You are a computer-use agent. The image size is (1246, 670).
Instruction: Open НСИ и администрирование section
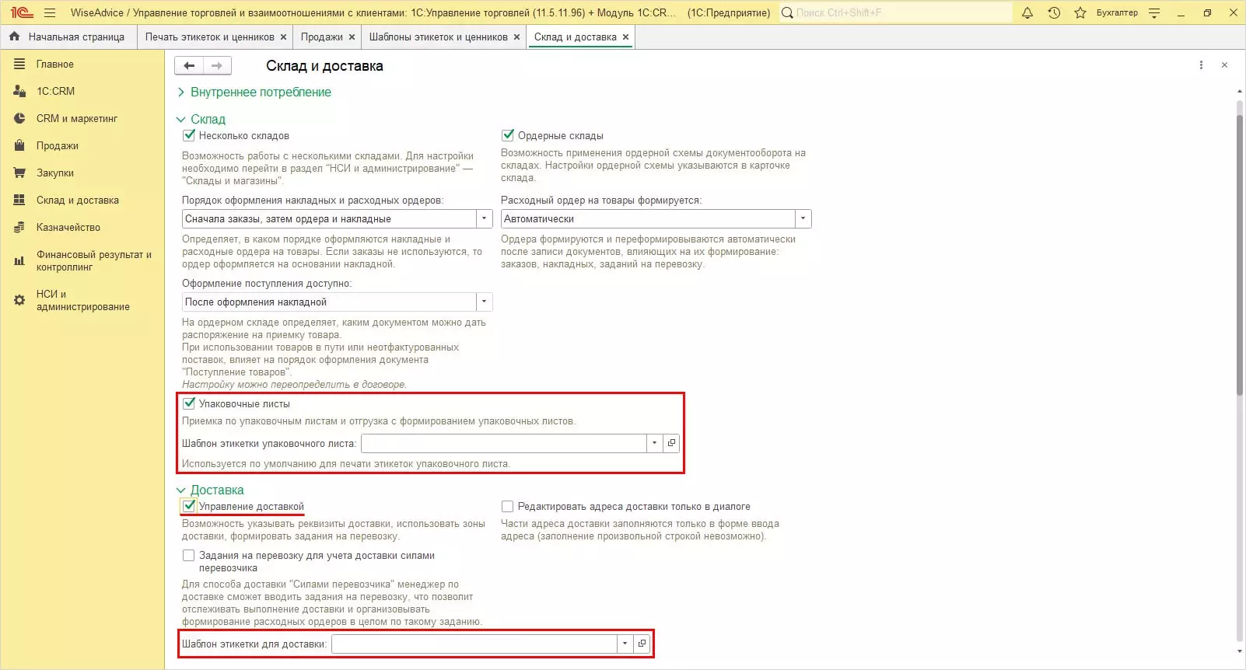click(x=83, y=300)
